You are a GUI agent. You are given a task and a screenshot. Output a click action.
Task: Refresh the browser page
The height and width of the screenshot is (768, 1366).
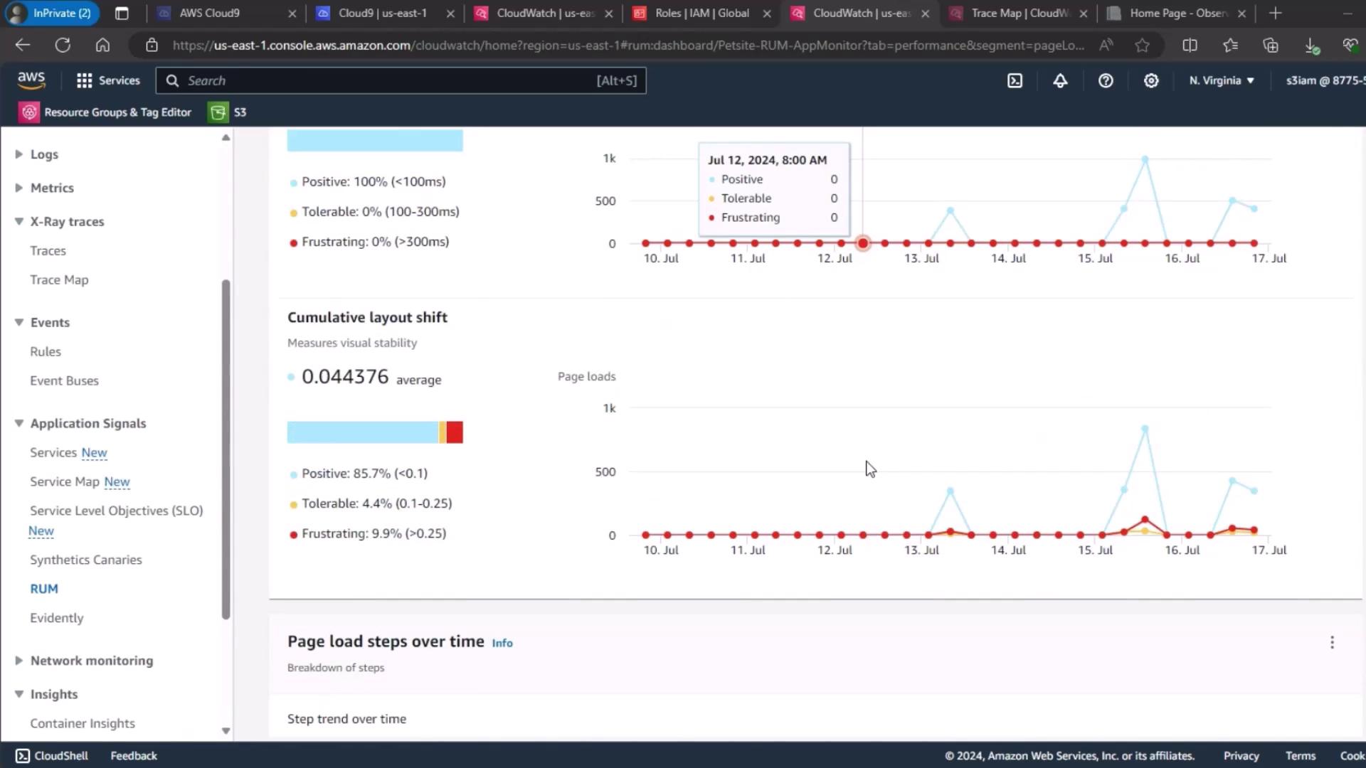63,46
